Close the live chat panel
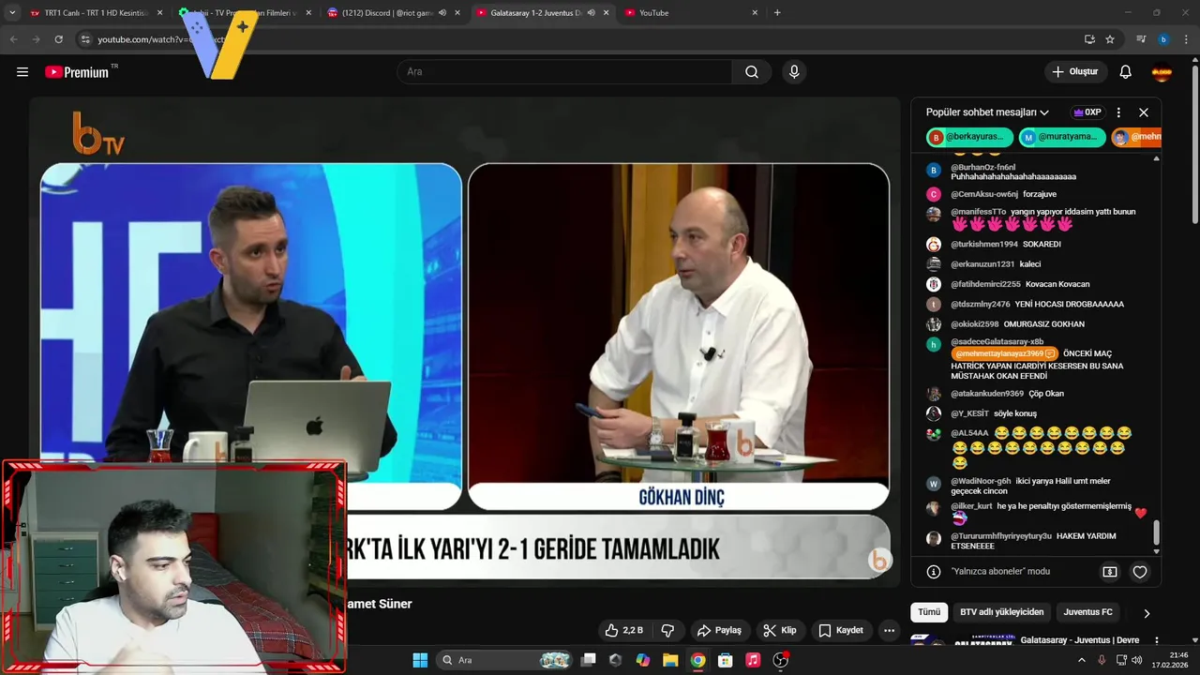This screenshot has height=675, width=1200. [x=1144, y=112]
